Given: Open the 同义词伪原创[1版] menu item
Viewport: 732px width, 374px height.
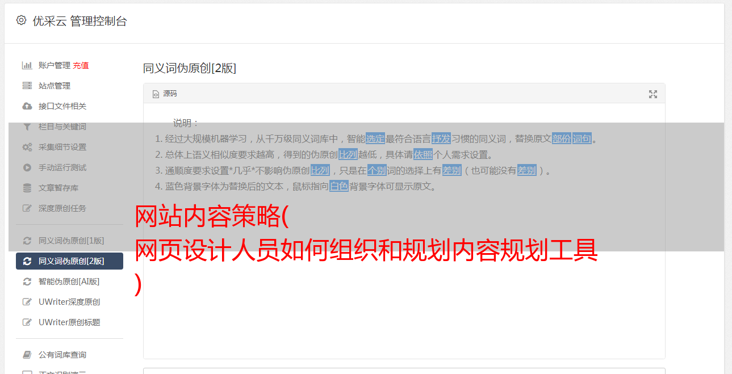Looking at the screenshot, I should (x=69, y=241).
